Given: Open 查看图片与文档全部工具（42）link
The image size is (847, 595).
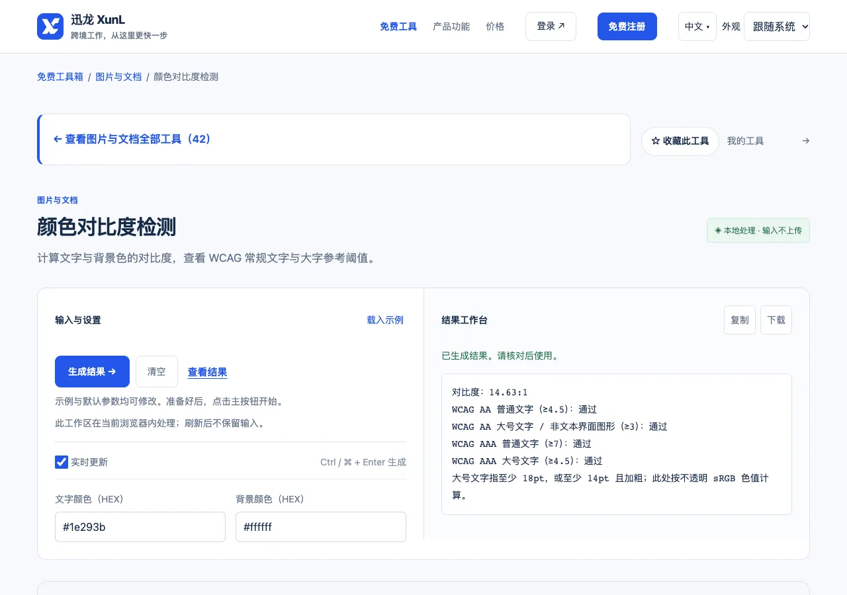Looking at the screenshot, I should tap(132, 139).
